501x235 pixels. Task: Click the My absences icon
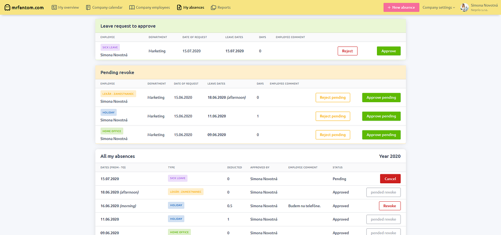[179, 7]
